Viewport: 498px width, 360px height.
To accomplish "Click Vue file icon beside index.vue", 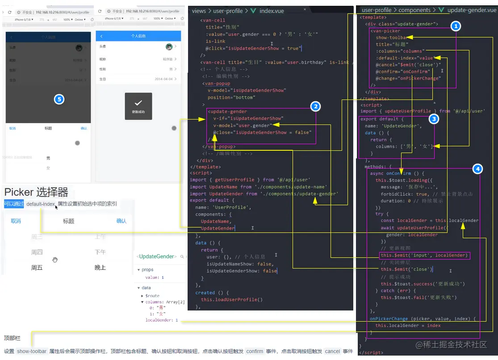I will click(253, 11).
